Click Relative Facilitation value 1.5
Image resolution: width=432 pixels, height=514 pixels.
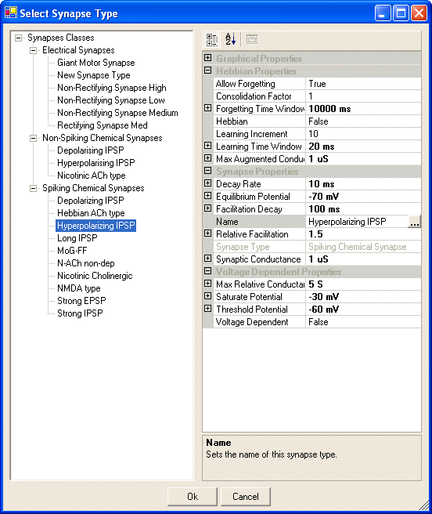point(364,234)
